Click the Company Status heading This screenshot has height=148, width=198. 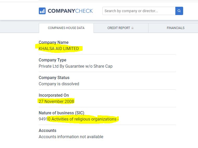(x=54, y=78)
